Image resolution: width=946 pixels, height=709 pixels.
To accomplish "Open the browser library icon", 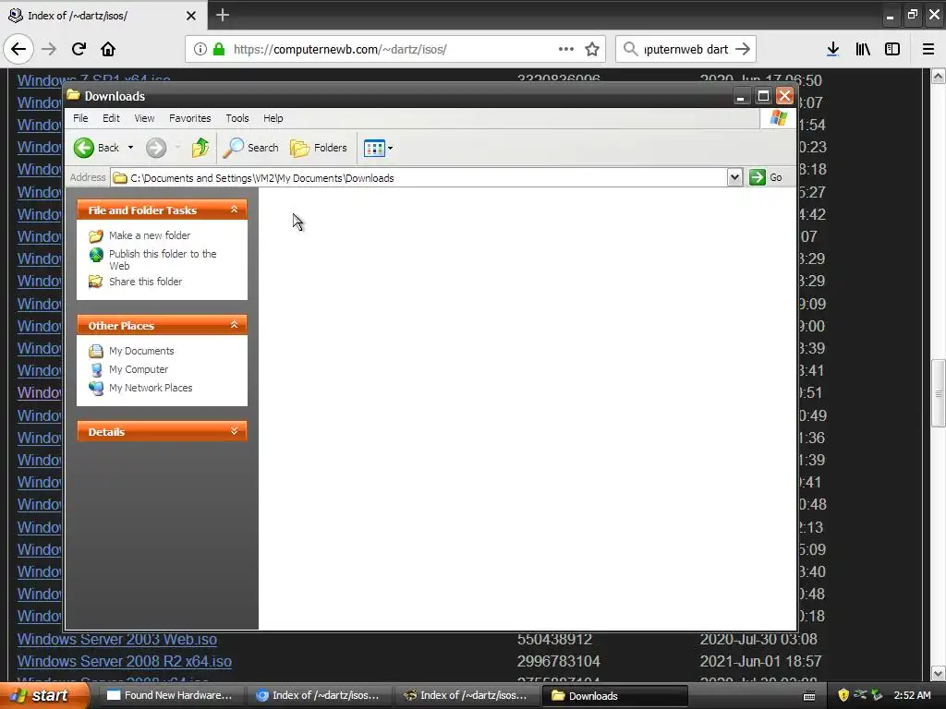I will (x=863, y=49).
